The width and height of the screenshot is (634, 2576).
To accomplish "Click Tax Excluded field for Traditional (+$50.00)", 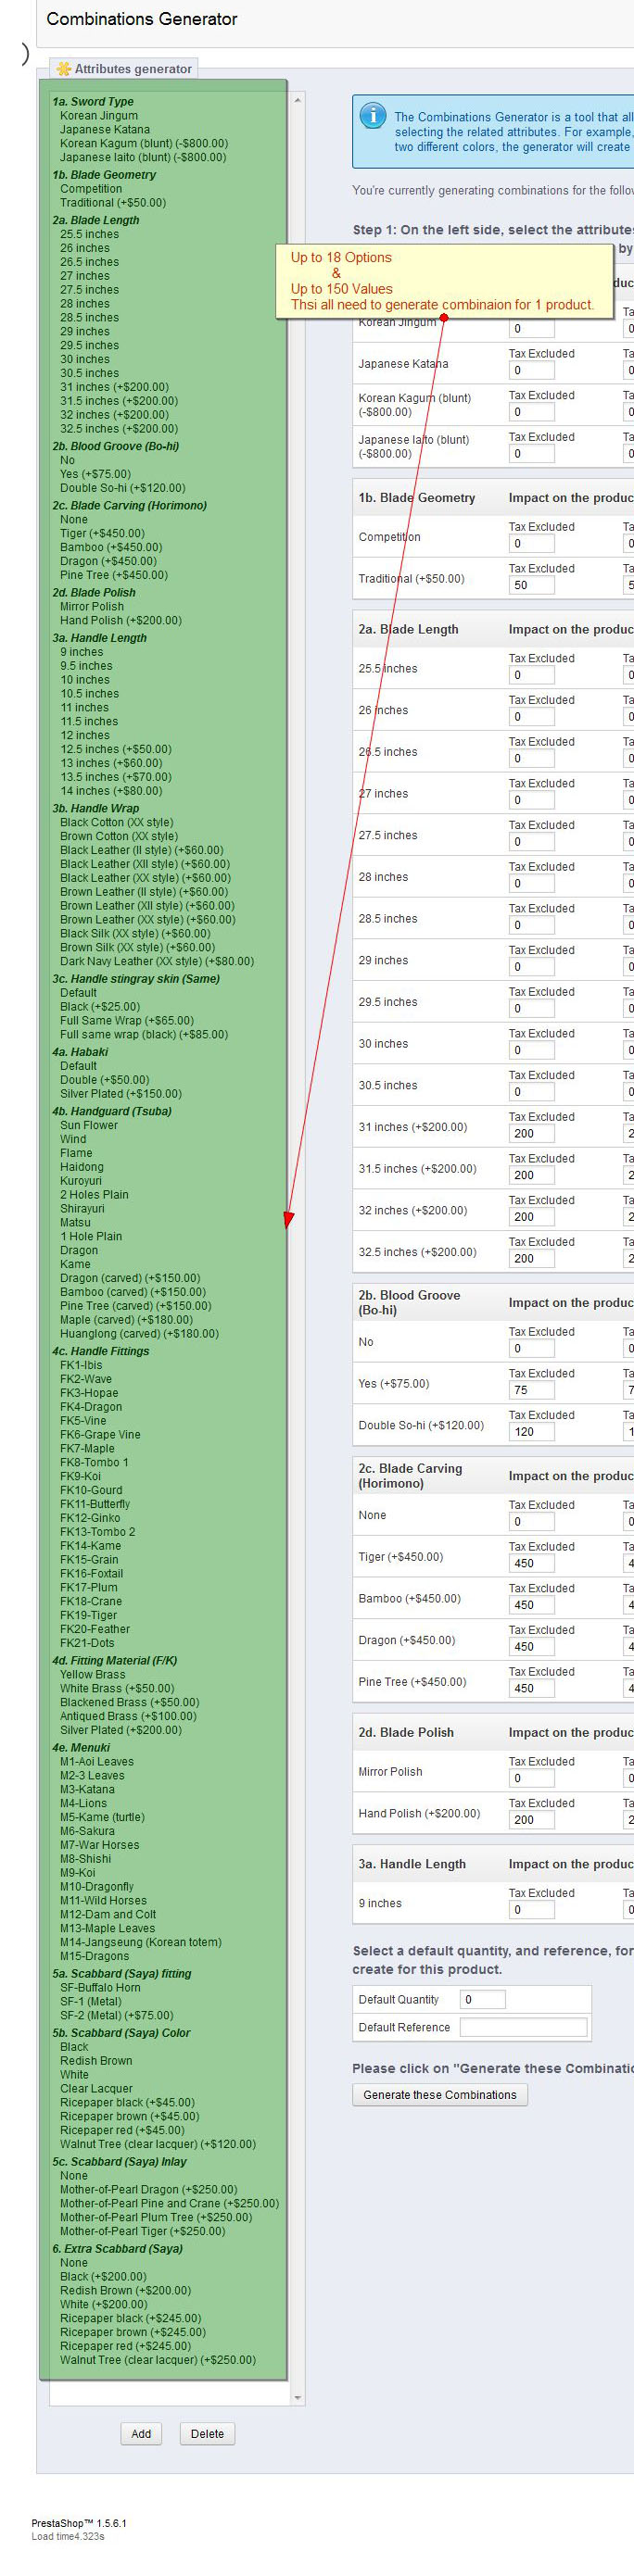I will pos(531,586).
